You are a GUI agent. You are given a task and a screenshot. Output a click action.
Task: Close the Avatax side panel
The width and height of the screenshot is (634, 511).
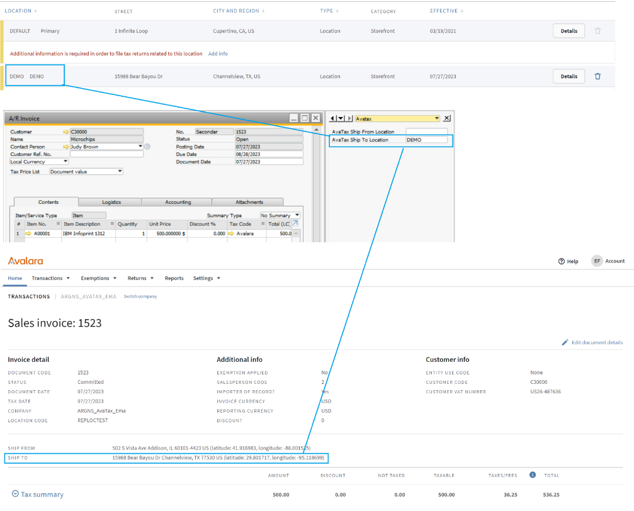(x=447, y=118)
